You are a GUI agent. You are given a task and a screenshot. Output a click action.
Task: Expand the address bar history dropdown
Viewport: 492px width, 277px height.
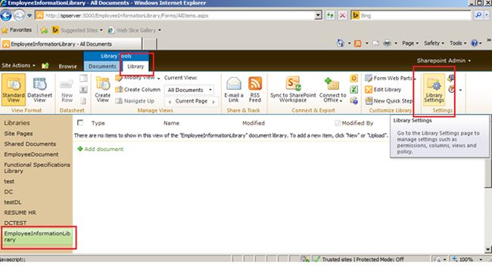click(x=318, y=15)
